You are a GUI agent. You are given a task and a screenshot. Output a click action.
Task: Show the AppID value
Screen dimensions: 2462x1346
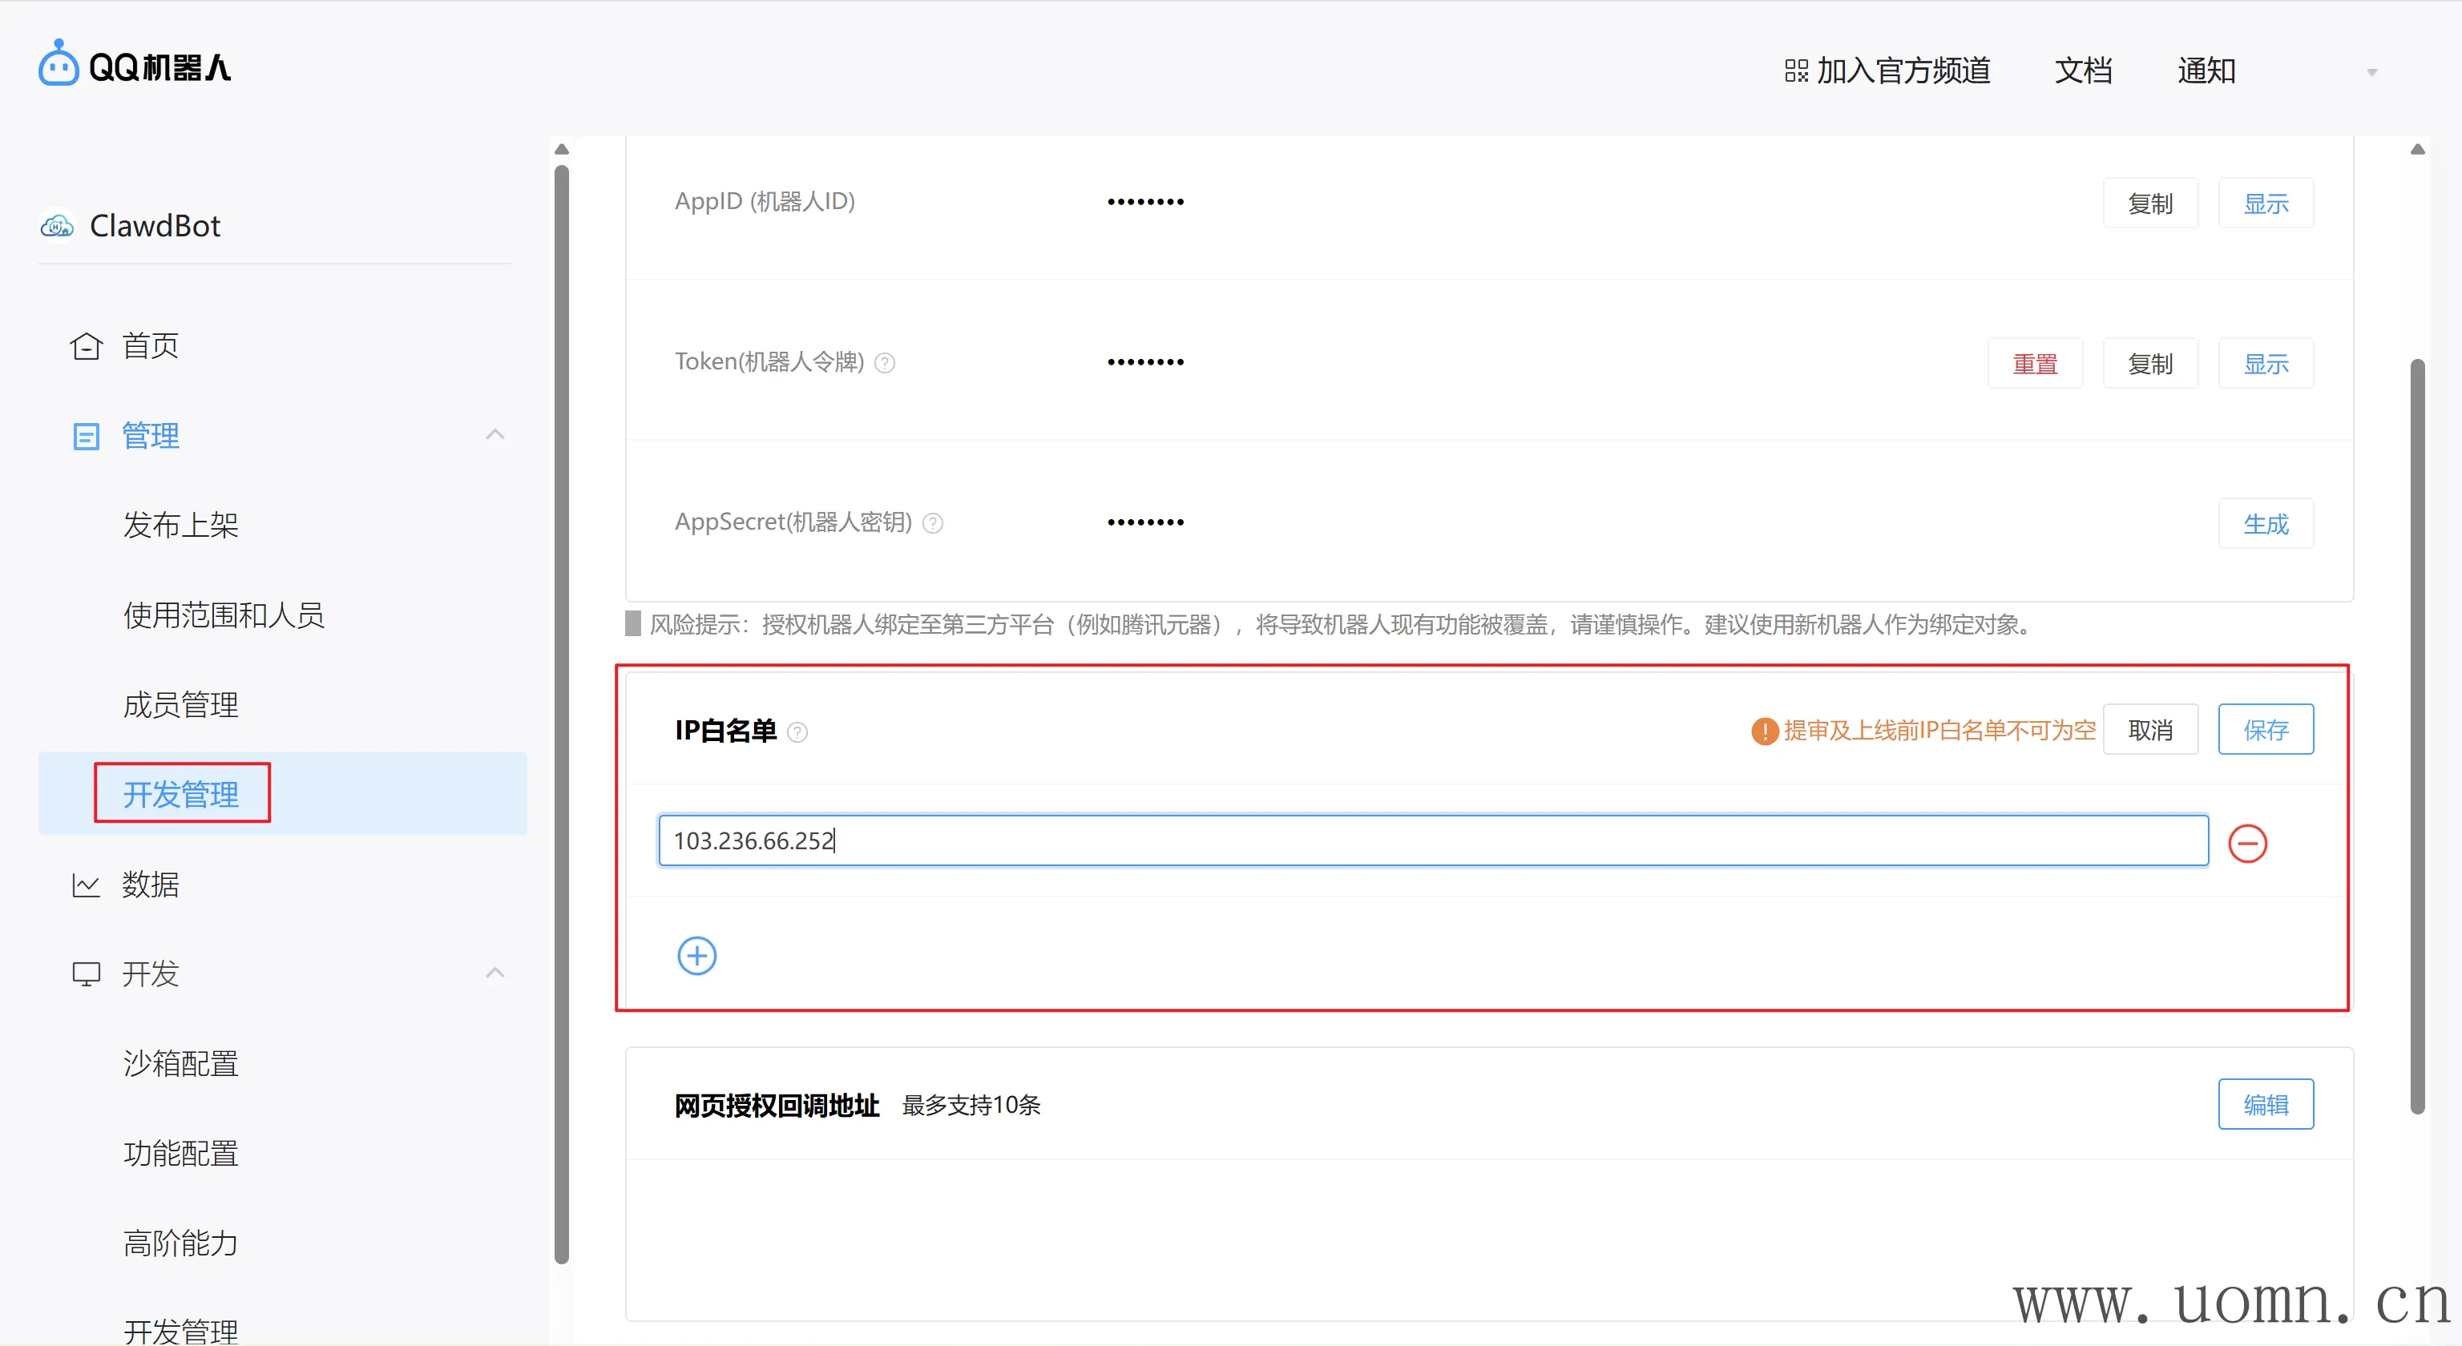(2265, 204)
